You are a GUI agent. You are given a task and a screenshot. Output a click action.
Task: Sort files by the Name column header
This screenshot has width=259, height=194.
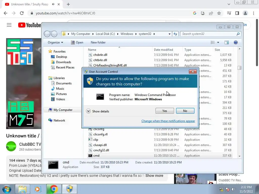tap(92, 50)
